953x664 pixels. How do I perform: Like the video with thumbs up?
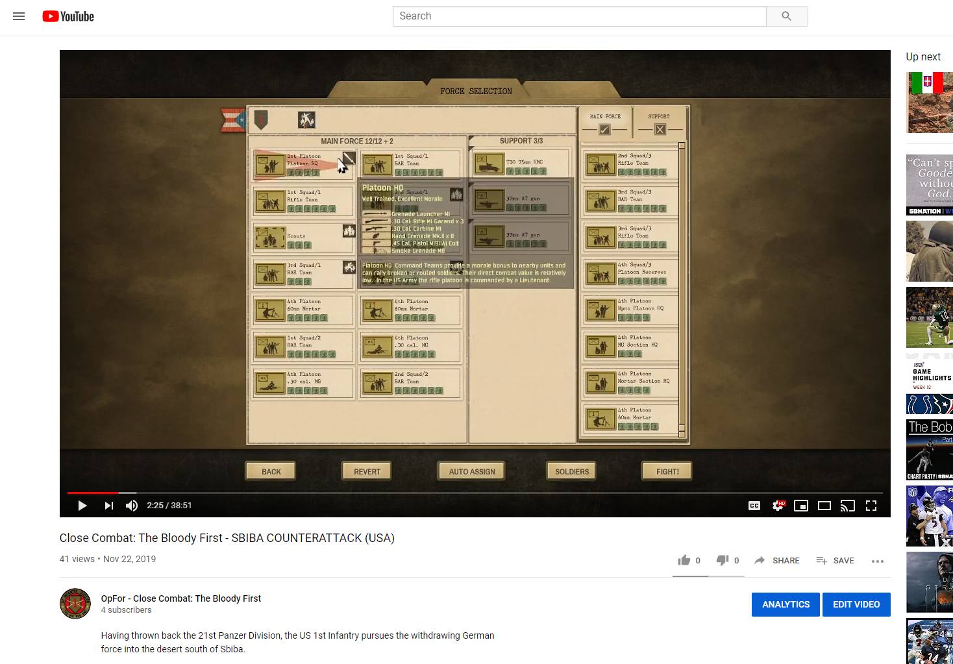pos(684,560)
